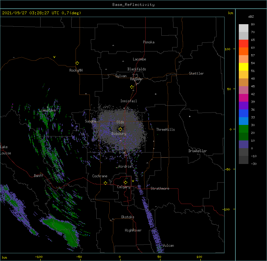Screen dimensions: 267x261
Task: Click the Base_Reflectivity title text
Action: 133,5
